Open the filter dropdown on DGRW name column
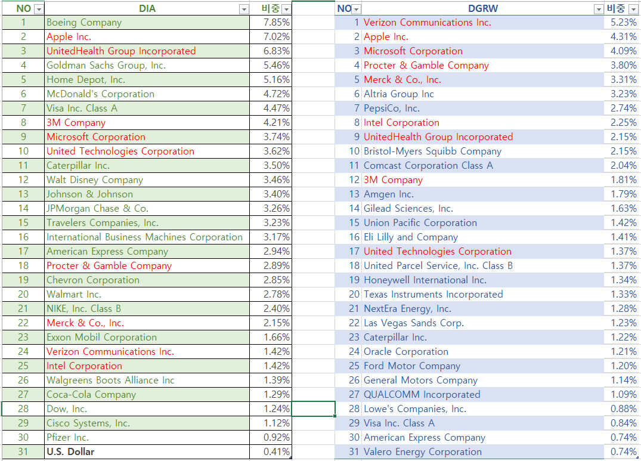The height and width of the screenshot is (461, 641). 599,9
